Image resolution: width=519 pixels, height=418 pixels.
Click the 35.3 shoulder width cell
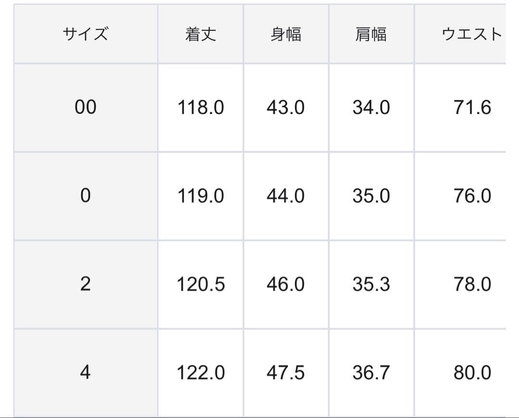371,284
